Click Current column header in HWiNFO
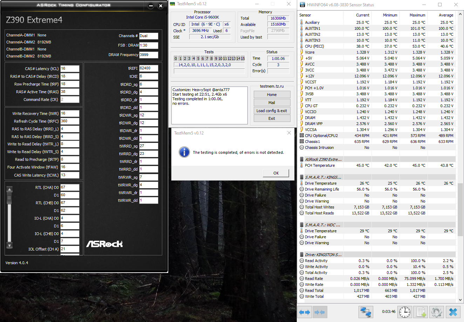Viewport: 464px width, 322px height. (x=357, y=15)
